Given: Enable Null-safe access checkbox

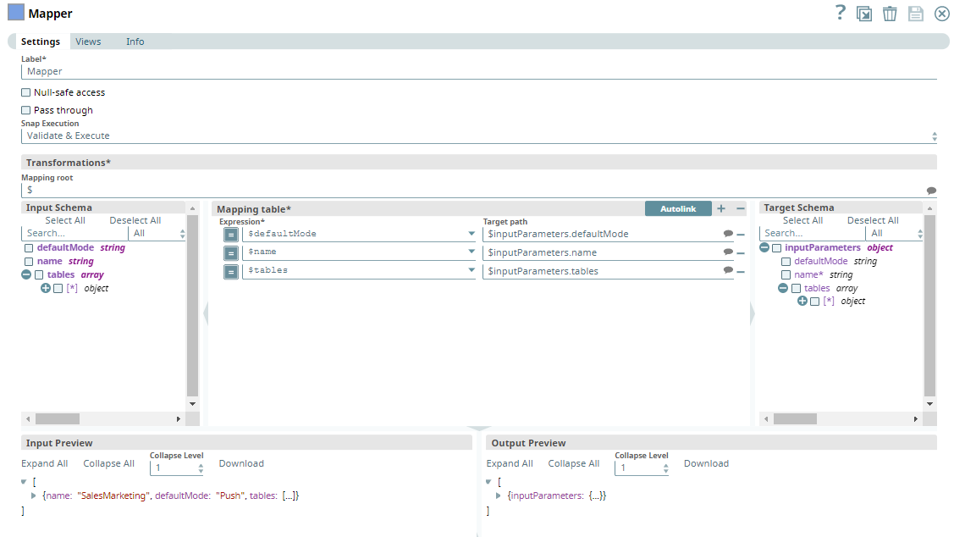Looking at the screenshot, I should 25,92.
